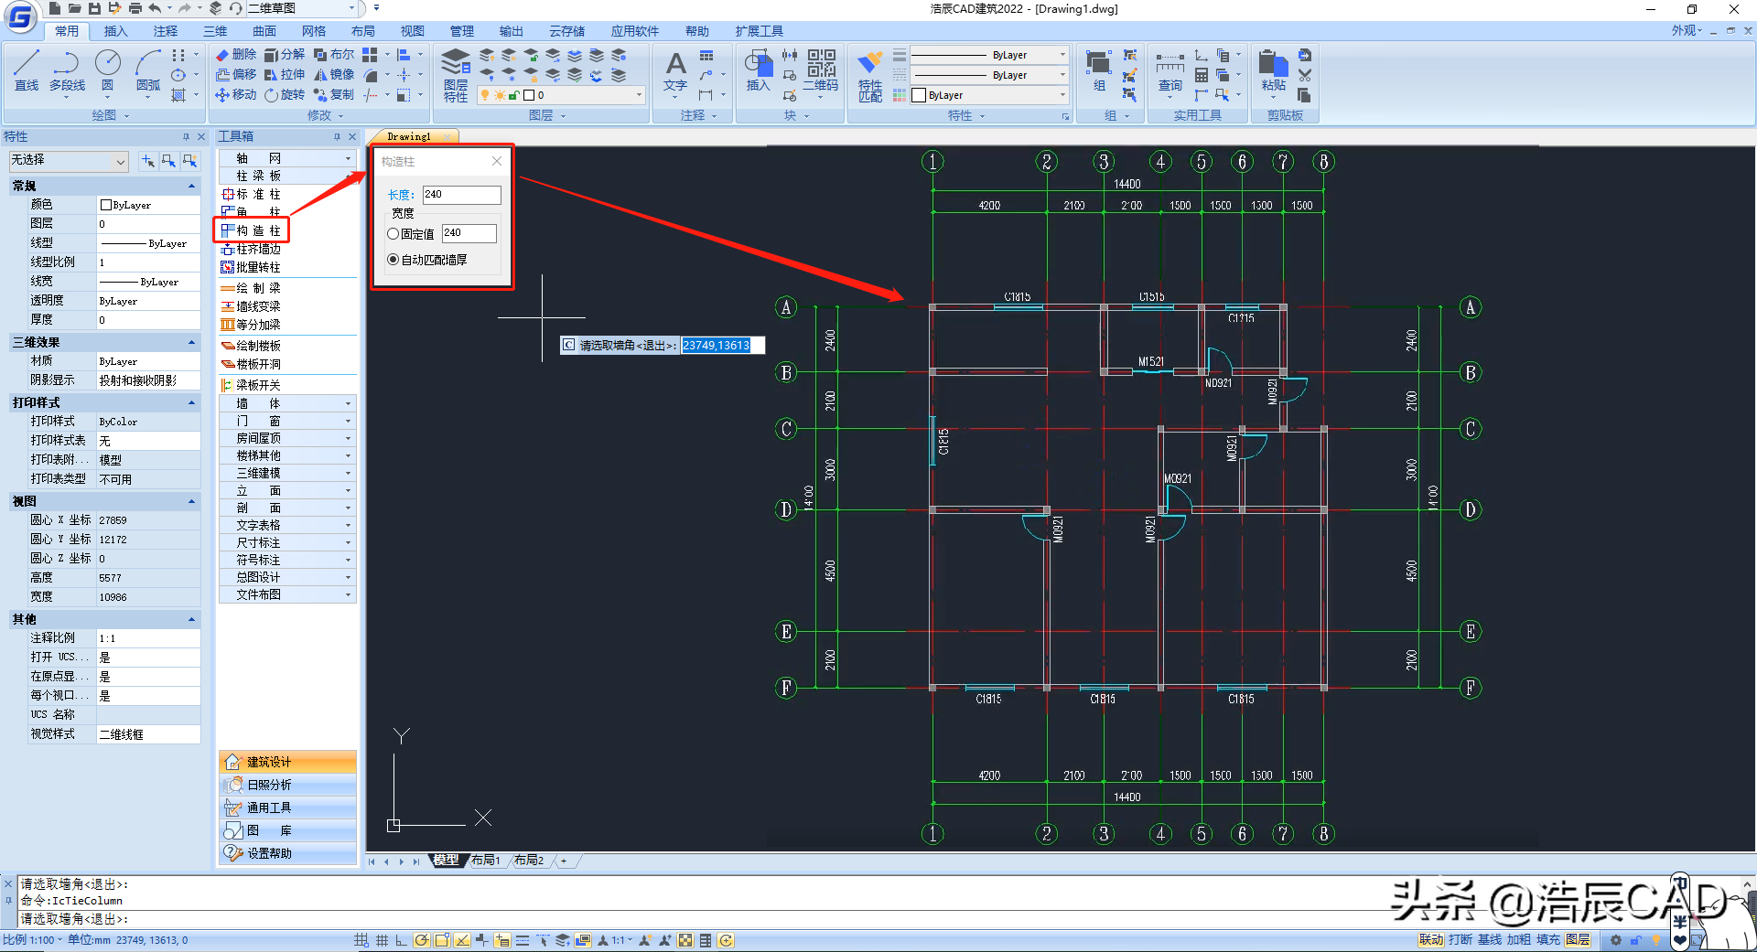Screen dimensions: 1757x952
Task: Toggle 图层 in the status bar
Action: point(1578,940)
